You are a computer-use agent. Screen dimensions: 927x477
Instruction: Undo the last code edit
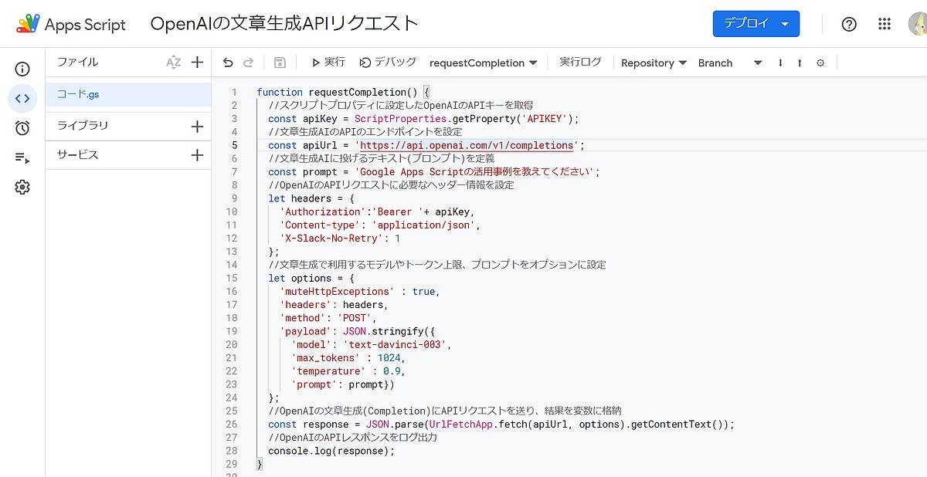tap(226, 62)
